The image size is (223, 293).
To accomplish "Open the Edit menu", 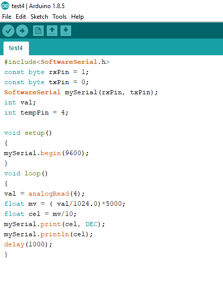I will (x=21, y=17).
